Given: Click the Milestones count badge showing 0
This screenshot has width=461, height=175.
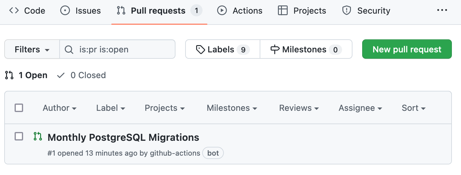Looking at the screenshot, I should coord(335,49).
